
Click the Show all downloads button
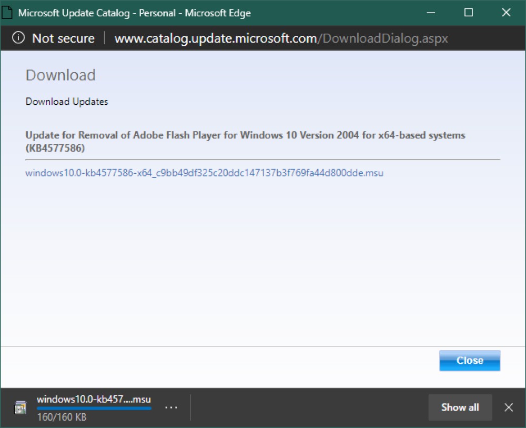pos(460,407)
